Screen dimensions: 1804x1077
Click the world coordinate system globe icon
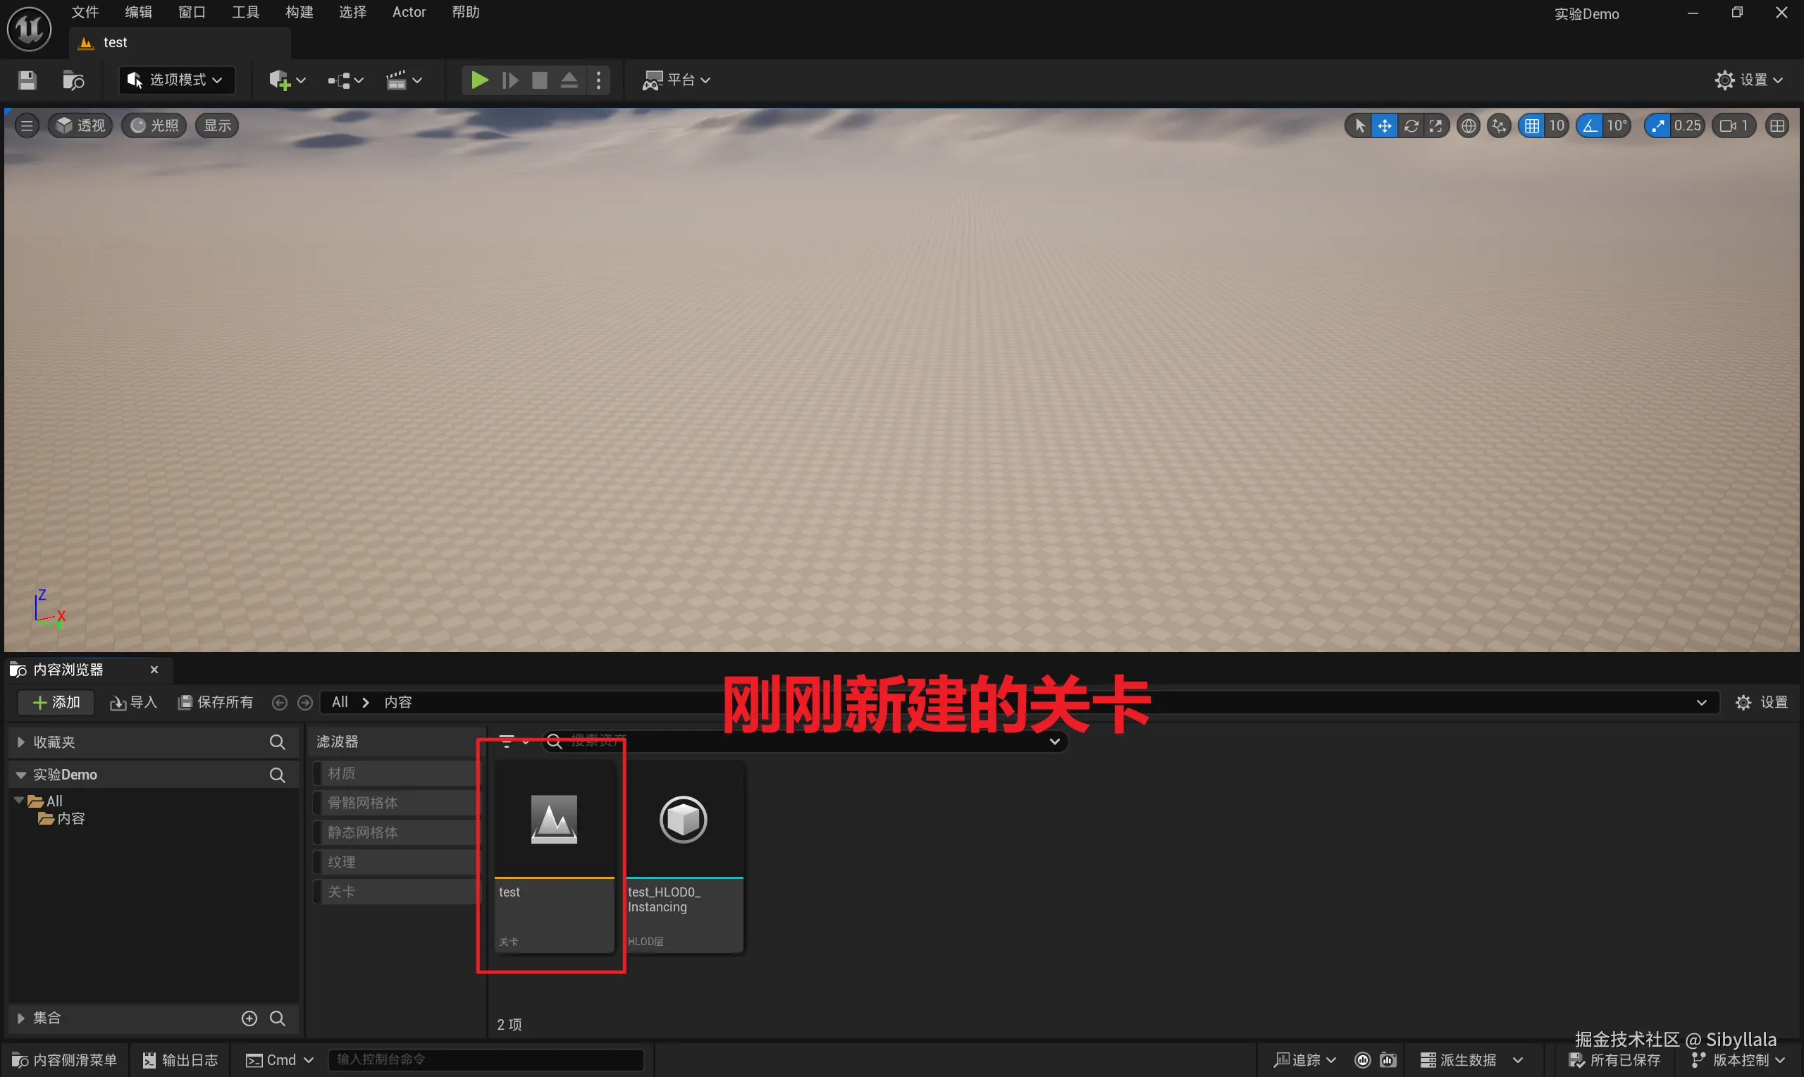(1468, 125)
